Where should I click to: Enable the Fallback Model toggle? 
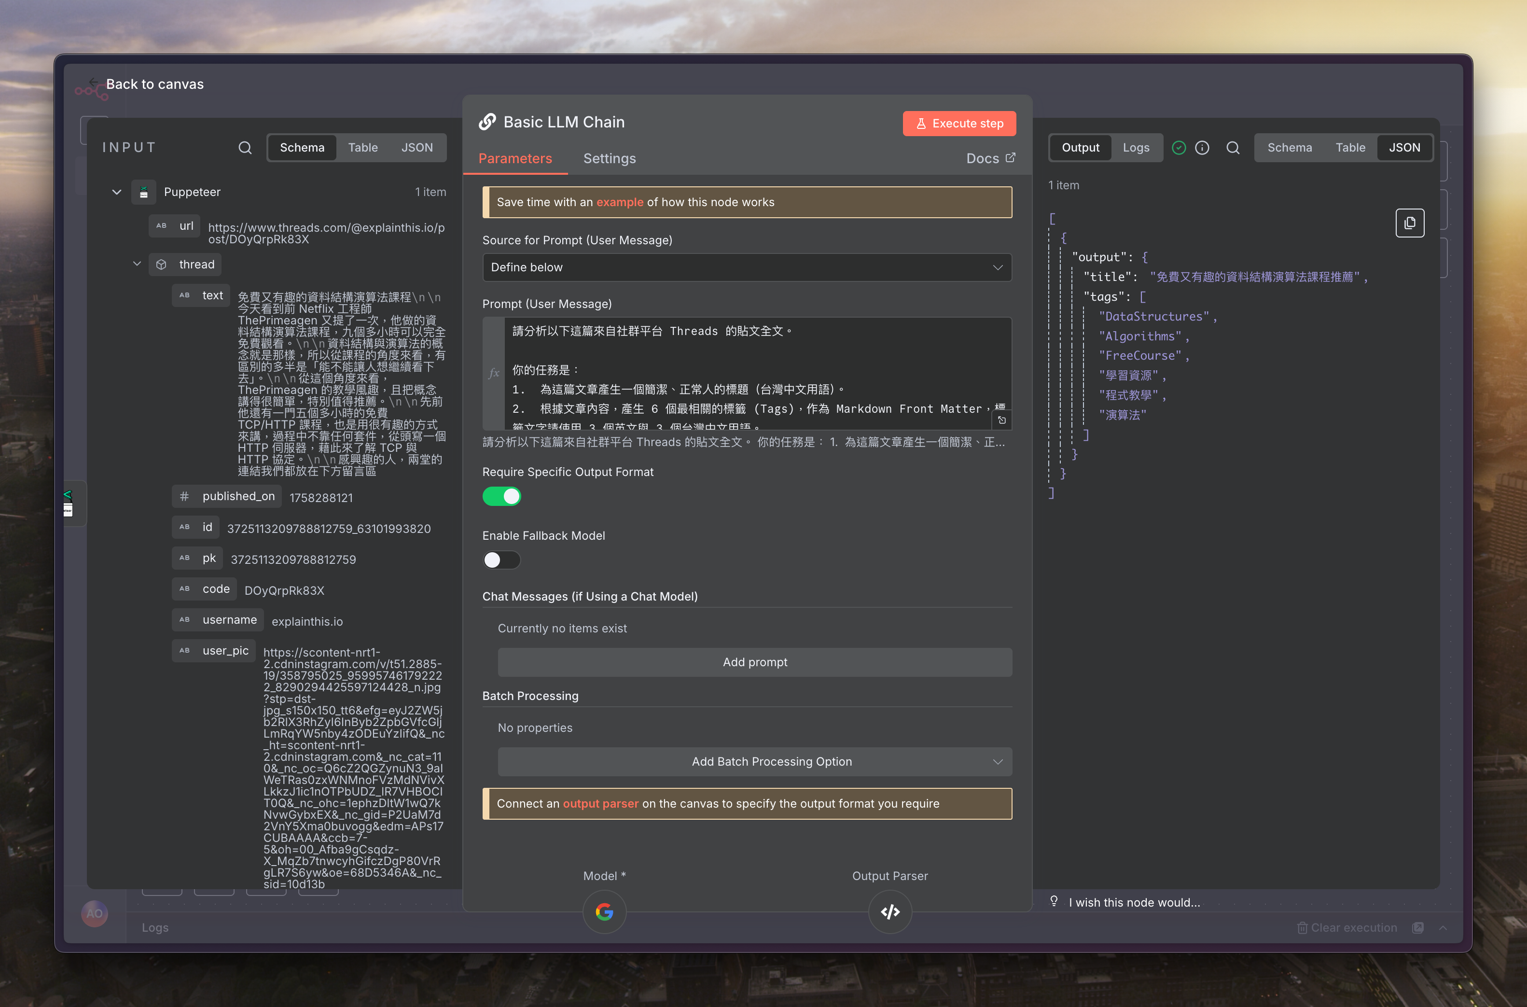502,560
